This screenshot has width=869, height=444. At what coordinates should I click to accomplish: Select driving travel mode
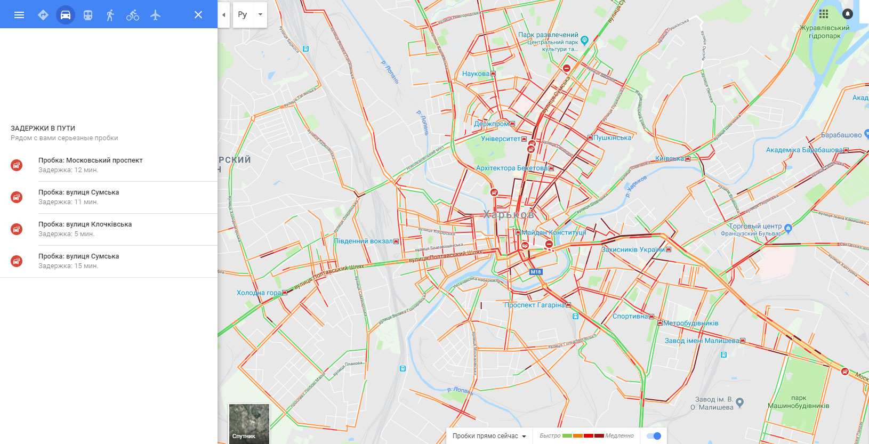pyautogui.click(x=66, y=15)
